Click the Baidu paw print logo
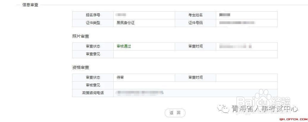 [x=263, y=96]
